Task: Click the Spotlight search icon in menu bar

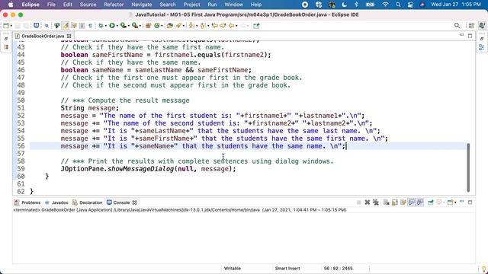Action: [398, 5]
